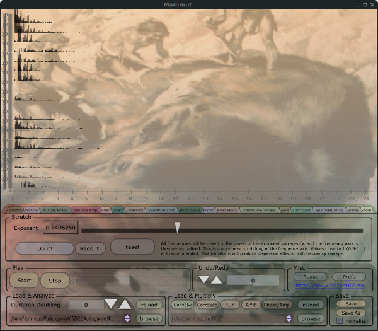Open the Mirror tab
Screen dimensions: 378x331
point(209,210)
